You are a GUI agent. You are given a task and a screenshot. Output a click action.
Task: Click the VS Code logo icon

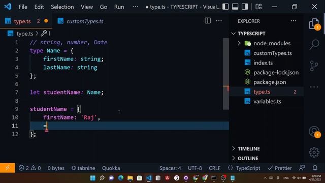8,7
